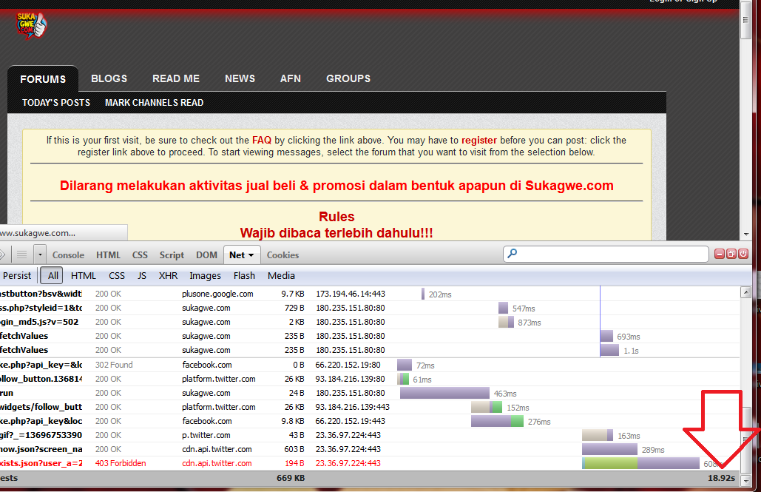Screen dimensions: 761x492
Task: View TODAY'S POSTS
Action: pyautogui.click(x=55, y=103)
